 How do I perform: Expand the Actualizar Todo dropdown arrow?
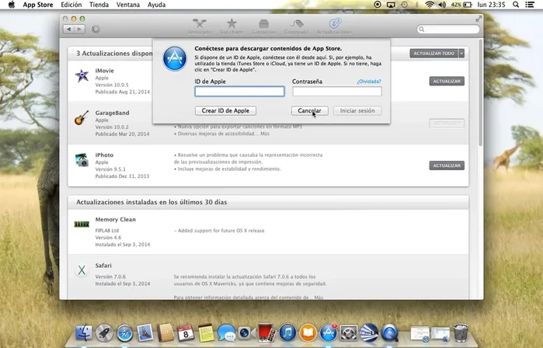pos(461,54)
